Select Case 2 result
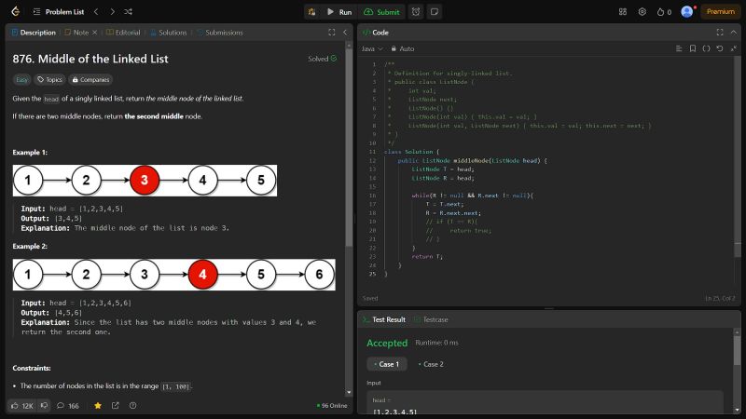746x419 pixels. pyautogui.click(x=431, y=364)
